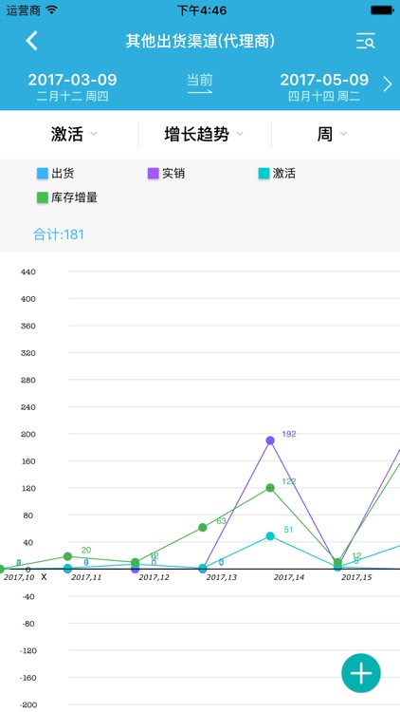This screenshot has height=712, width=400.
Task: Tap the 运营商 carrier label
Action: click(23, 10)
